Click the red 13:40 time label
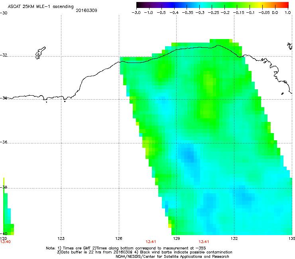Image resolution: width=295 pixels, height=259 pixels. coord(5,242)
